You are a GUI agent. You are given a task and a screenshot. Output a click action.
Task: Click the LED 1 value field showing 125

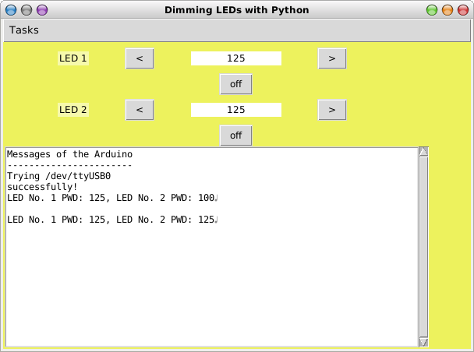tap(236, 58)
